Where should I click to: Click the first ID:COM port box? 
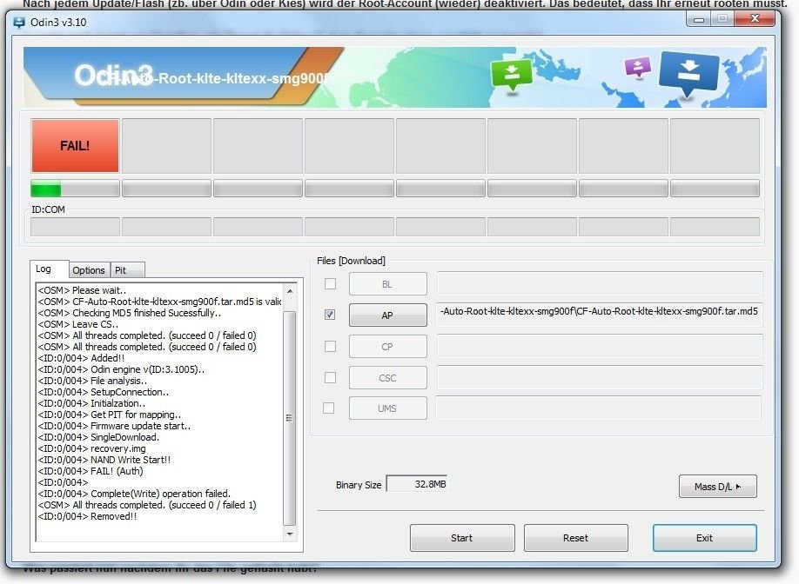[75, 227]
